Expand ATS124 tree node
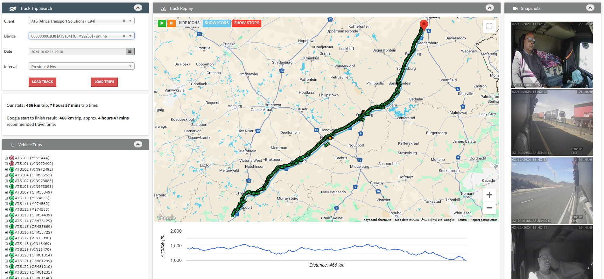This screenshot has width=604, height=279. coord(6,277)
